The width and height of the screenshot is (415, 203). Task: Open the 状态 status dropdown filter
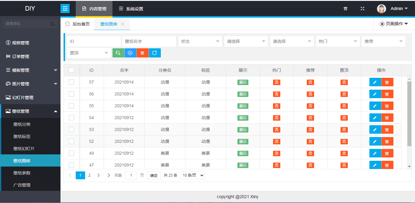[200, 41]
